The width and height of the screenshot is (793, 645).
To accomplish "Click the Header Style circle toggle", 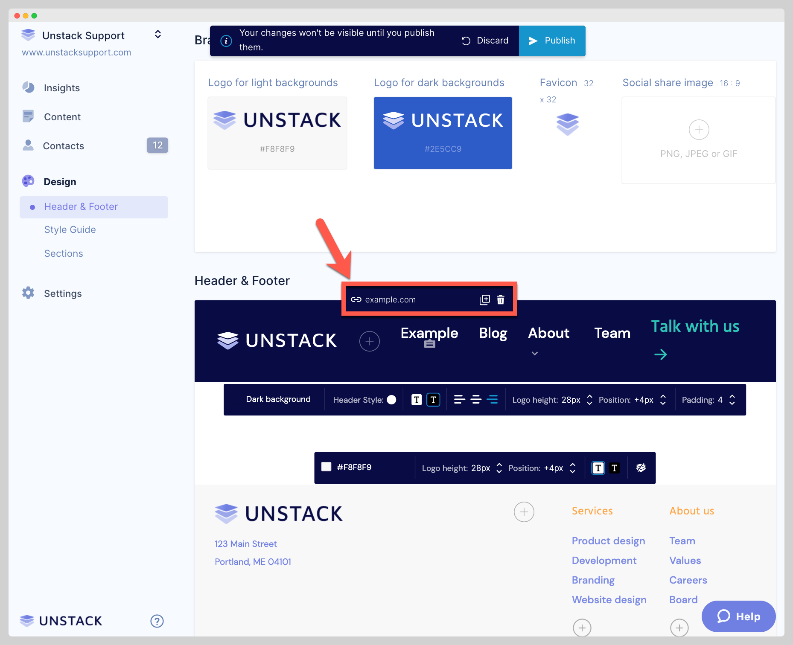I will coord(392,400).
